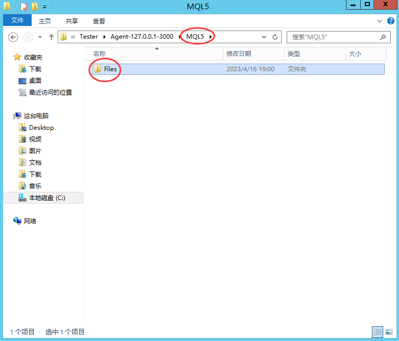Click Agent-127.0.0.1-3000 in the breadcrumb
399x341 pixels.
[142, 37]
